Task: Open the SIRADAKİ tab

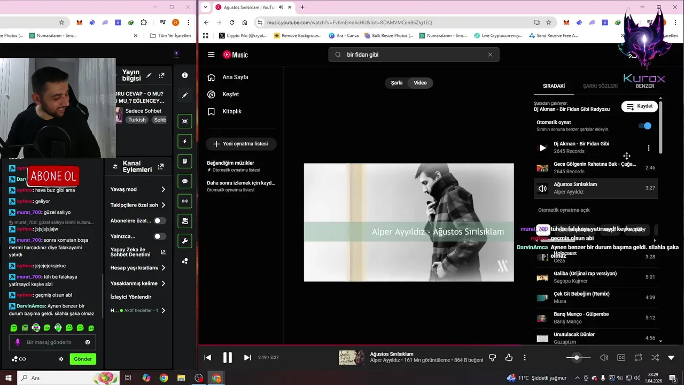Action: click(x=554, y=86)
